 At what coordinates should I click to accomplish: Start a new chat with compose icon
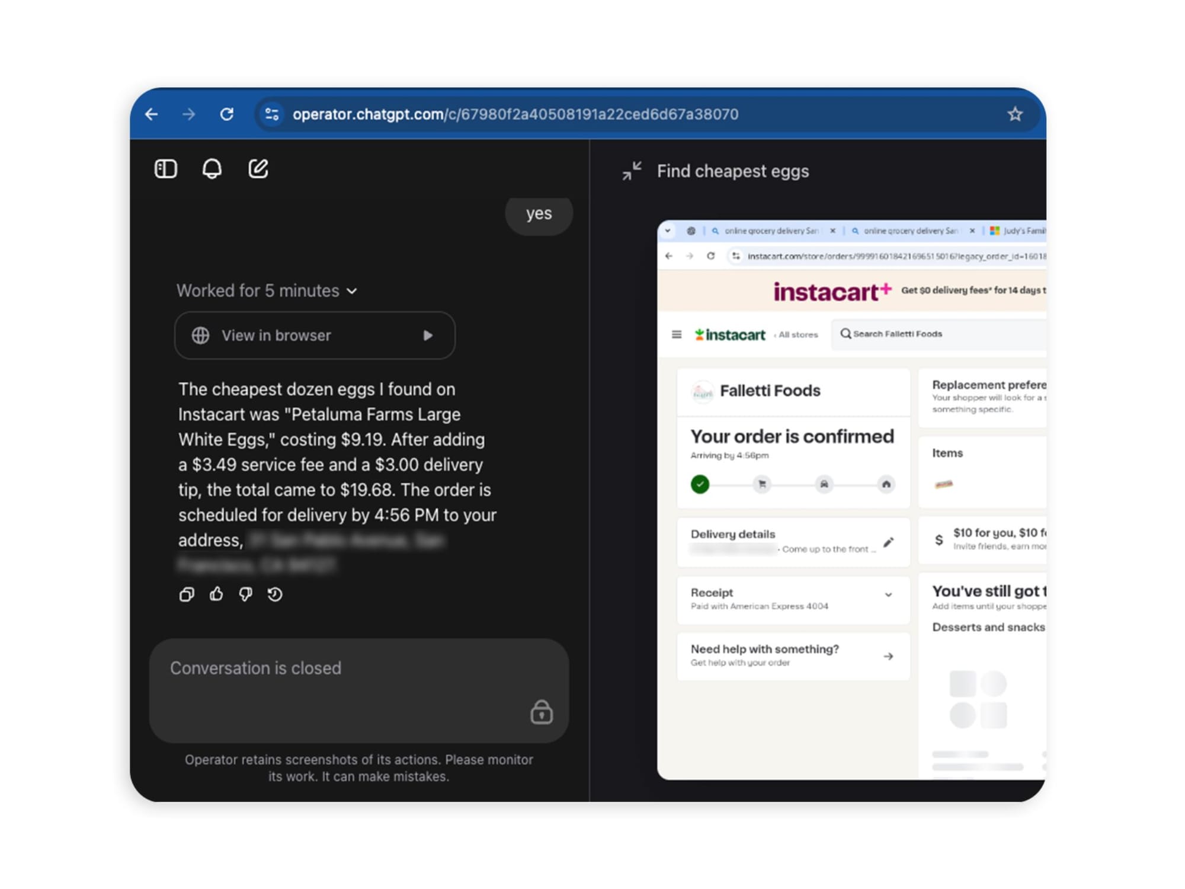tap(258, 169)
